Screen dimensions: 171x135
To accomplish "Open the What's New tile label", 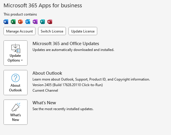I will (16, 117).
